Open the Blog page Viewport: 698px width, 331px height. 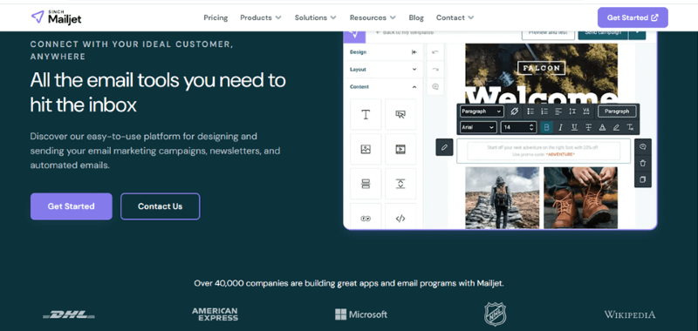pos(416,17)
